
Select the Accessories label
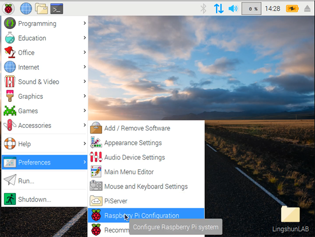coord(35,125)
